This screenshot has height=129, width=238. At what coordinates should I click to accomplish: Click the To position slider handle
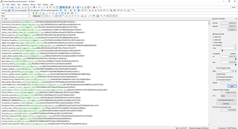click(x=236, y=59)
